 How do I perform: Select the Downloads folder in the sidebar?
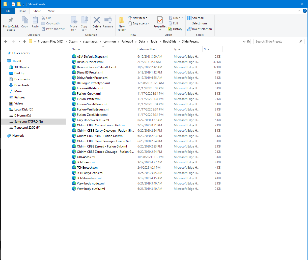22,85
